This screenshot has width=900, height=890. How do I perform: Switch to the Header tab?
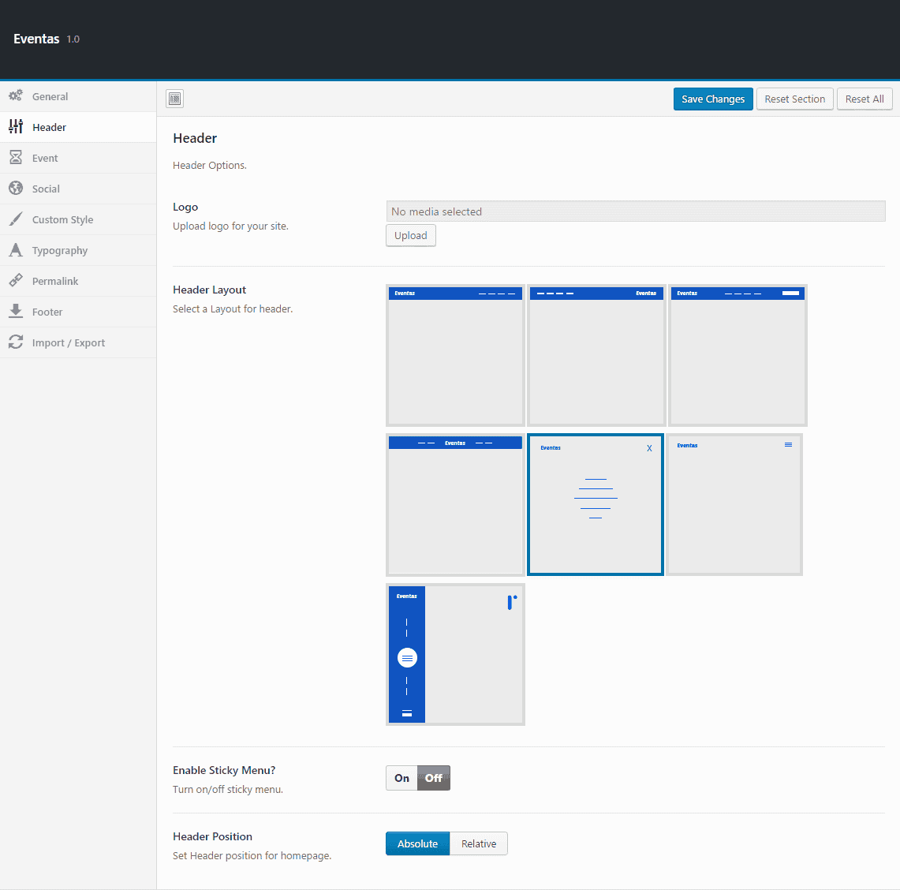(x=49, y=126)
